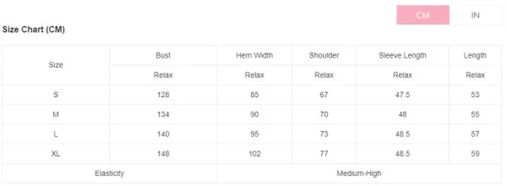The height and width of the screenshot is (186, 507).
Task: Click the Hem Width column header
Action: 254,55
